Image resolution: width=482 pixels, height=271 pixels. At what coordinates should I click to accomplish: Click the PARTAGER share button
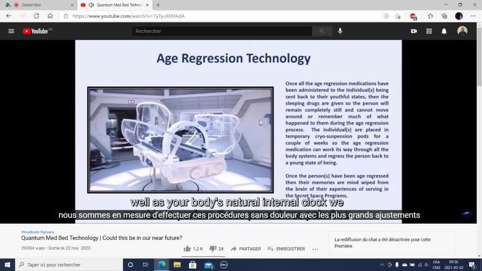[246, 249]
